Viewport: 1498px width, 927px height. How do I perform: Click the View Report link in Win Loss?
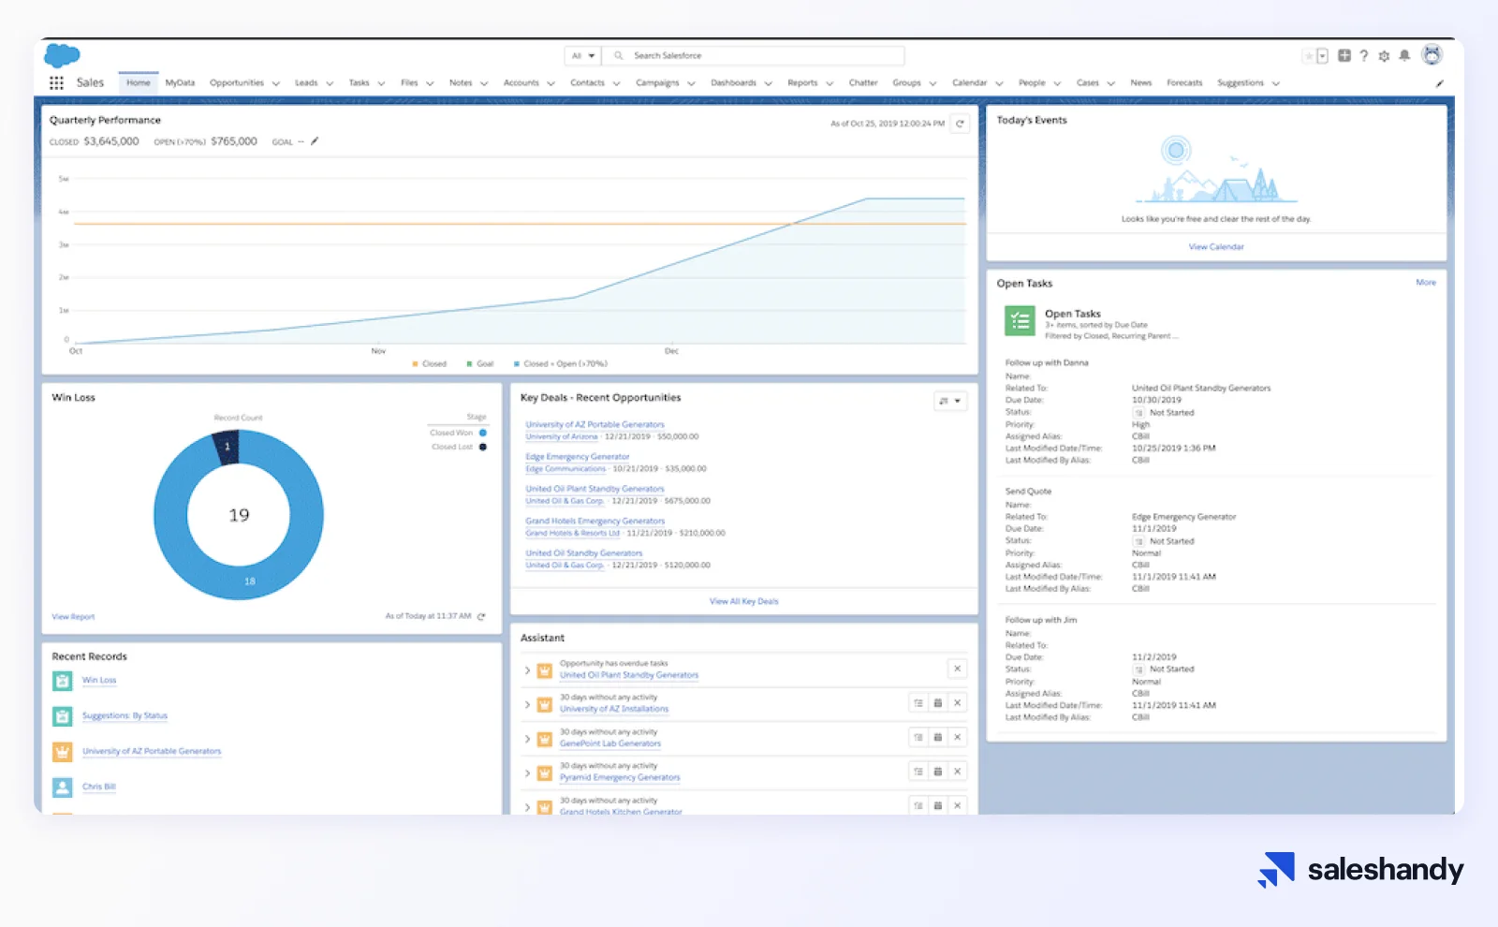coord(73,617)
